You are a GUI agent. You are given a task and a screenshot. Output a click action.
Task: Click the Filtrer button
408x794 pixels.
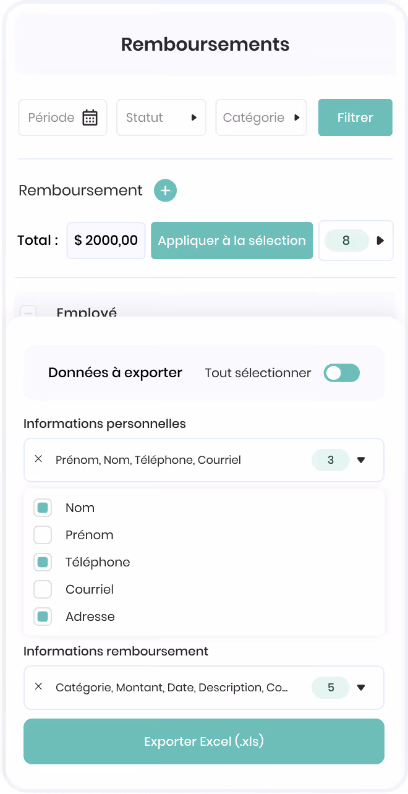coord(355,117)
